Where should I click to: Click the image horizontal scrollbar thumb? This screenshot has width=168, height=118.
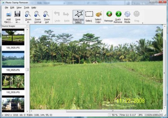pyautogui.click(x=113, y=111)
